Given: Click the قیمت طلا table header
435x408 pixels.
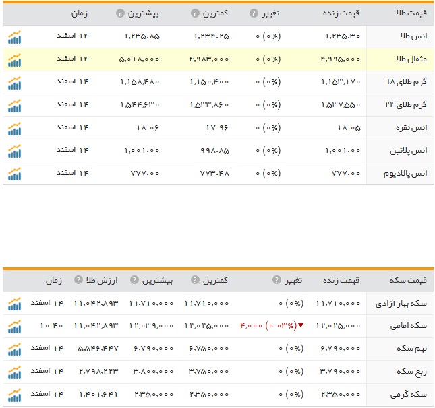Looking at the screenshot, I should click(x=411, y=13).
